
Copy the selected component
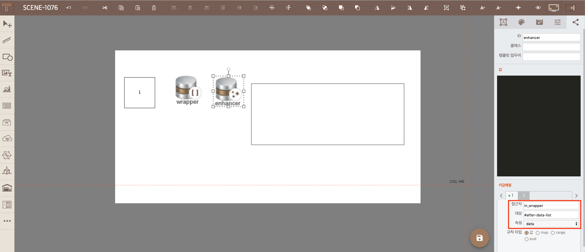[x=121, y=8]
